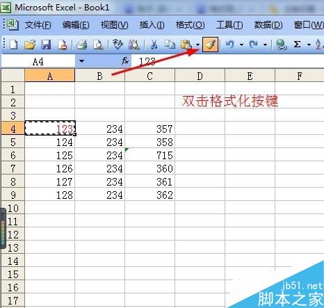Click cell A4 containing 123
324x308 pixels.
pyautogui.click(x=50, y=128)
